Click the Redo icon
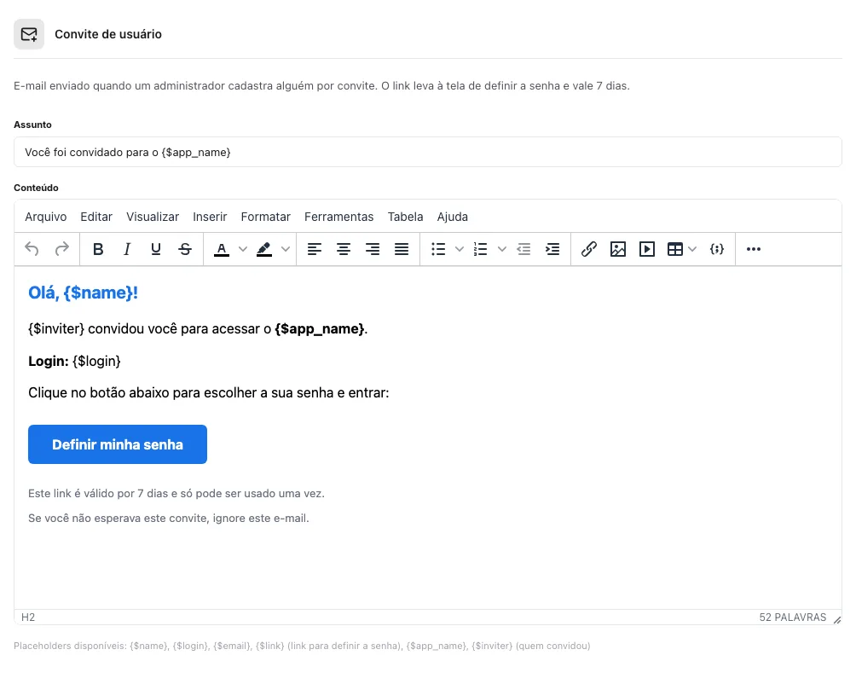856x690 pixels. tap(61, 249)
